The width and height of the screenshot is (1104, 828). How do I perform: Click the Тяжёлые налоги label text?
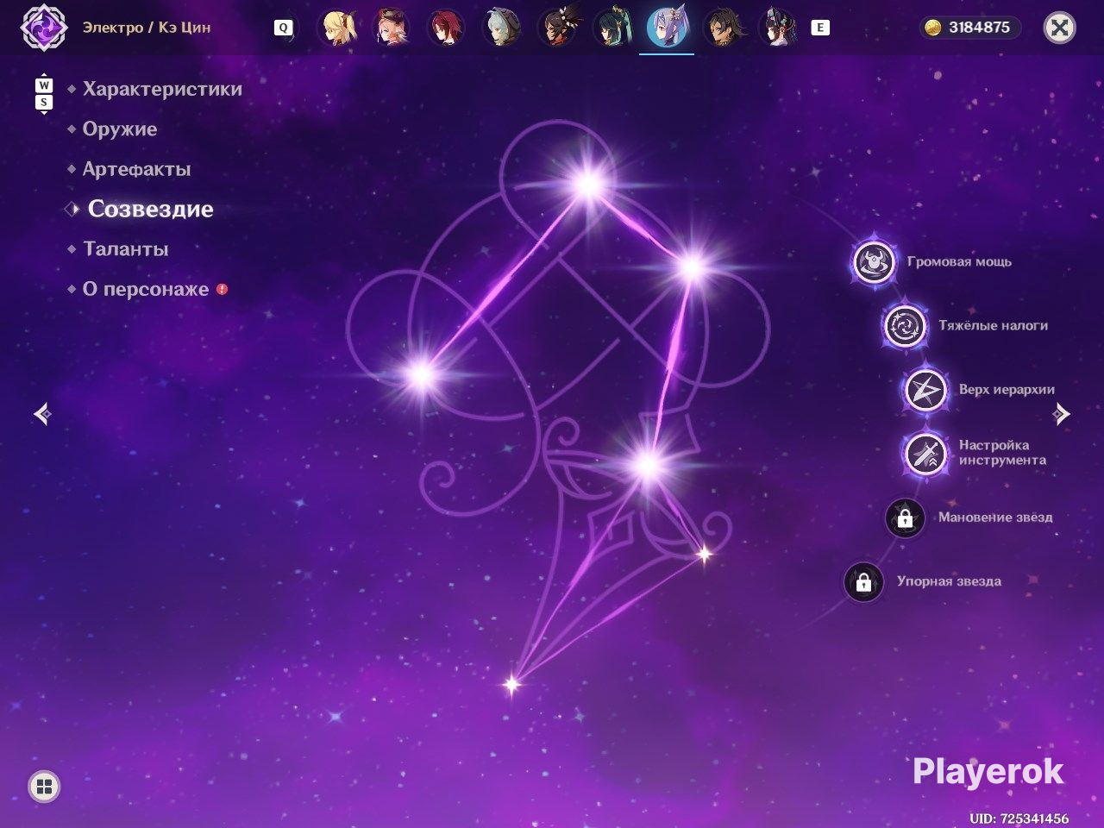pos(994,326)
